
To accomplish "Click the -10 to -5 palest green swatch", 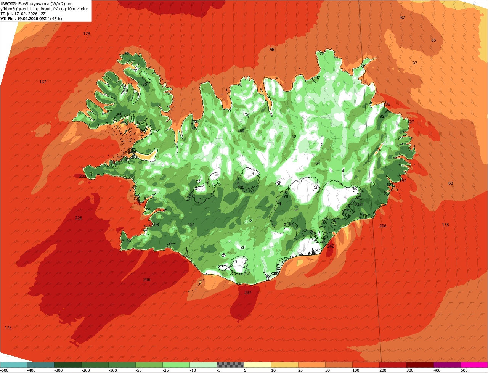I will 203,365.
